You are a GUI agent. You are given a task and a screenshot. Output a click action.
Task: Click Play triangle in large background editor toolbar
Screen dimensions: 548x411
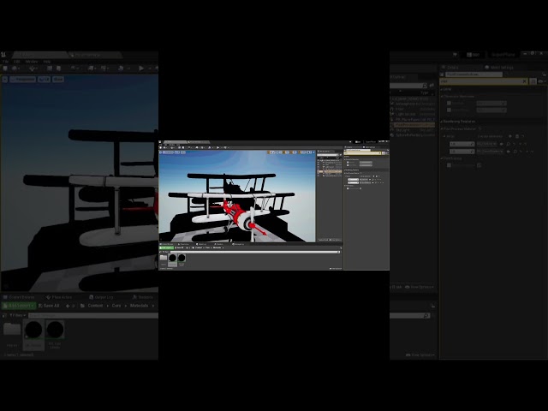140,68
